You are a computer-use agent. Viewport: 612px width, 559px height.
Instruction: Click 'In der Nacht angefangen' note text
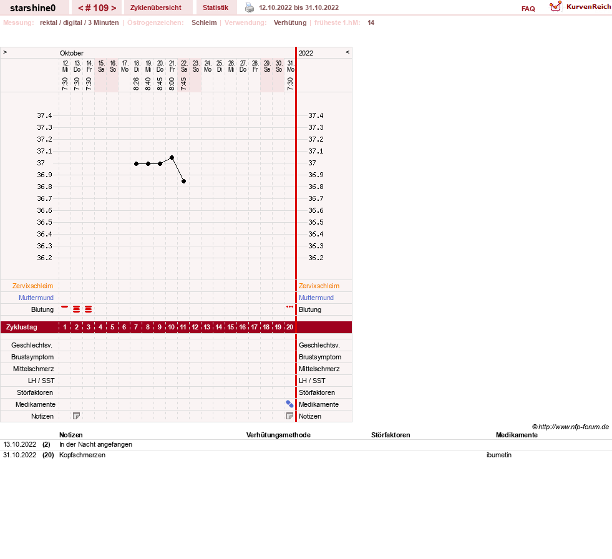(95, 444)
